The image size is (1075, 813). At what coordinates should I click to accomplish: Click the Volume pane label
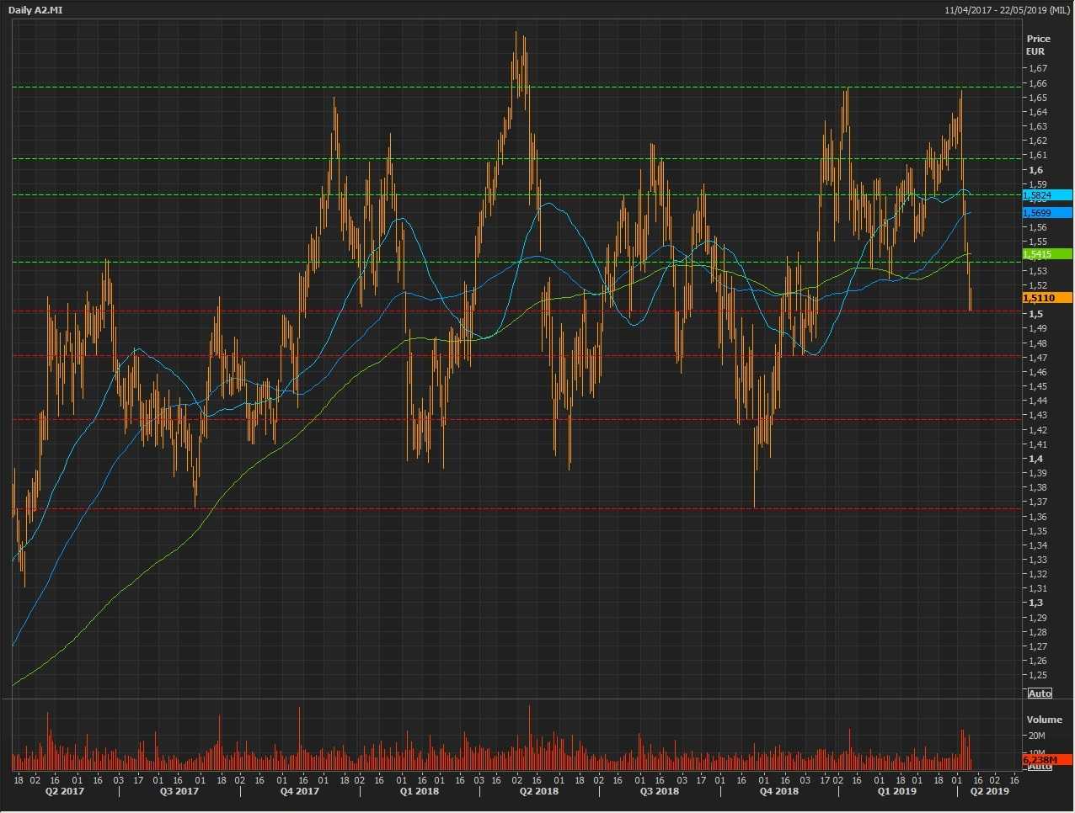[x=1044, y=720]
